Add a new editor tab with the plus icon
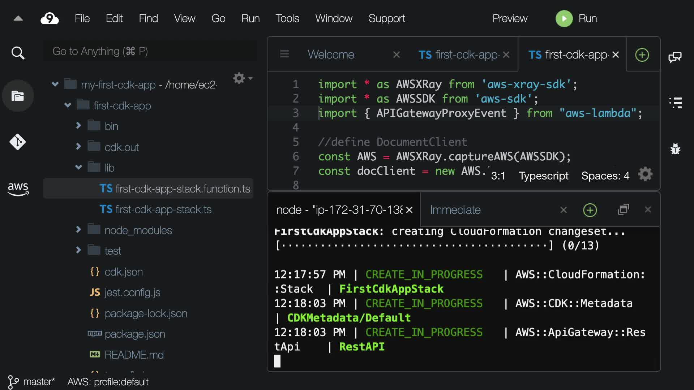Image resolution: width=694 pixels, height=390 pixels. (642, 55)
